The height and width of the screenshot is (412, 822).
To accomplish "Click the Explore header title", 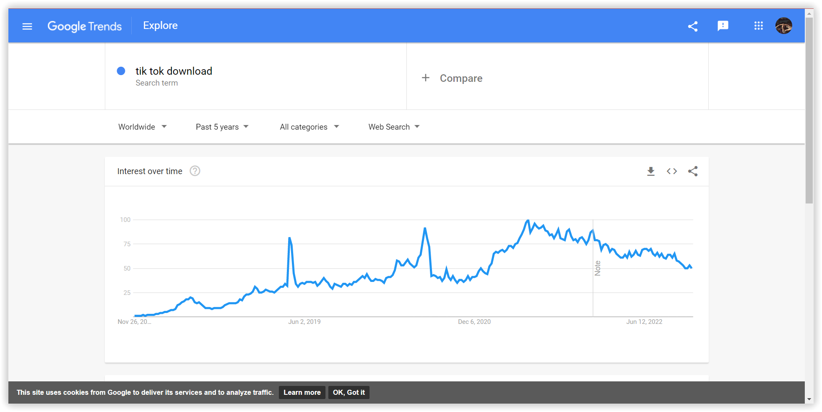I will [x=160, y=26].
